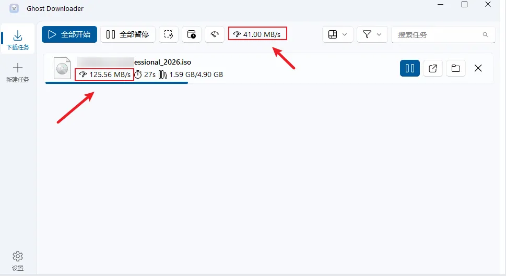
Task: Click the 41.00 MB/s speed indicator
Action: click(257, 34)
